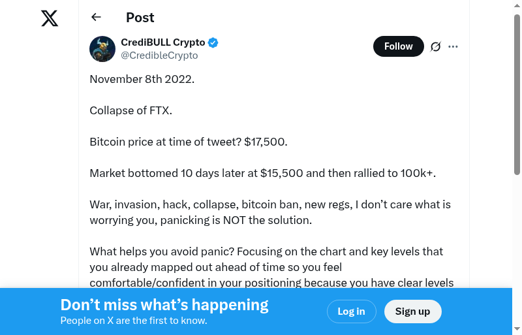Click the "Collapse of FTX." text
The width and height of the screenshot is (522, 335).
click(x=131, y=110)
